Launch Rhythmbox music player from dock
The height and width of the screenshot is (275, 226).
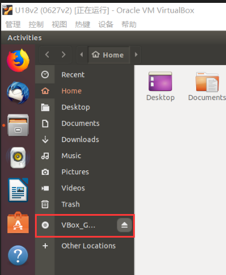(x=18, y=158)
